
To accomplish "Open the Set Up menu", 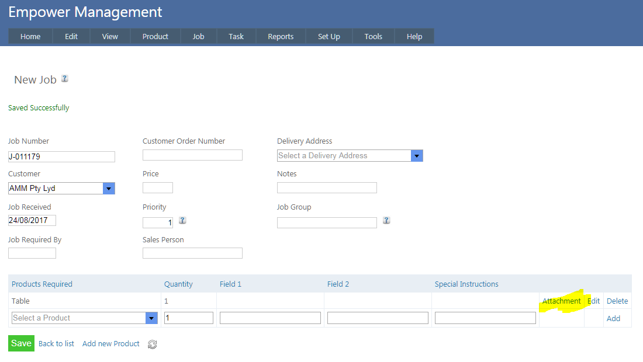I will click(x=329, y=36).
